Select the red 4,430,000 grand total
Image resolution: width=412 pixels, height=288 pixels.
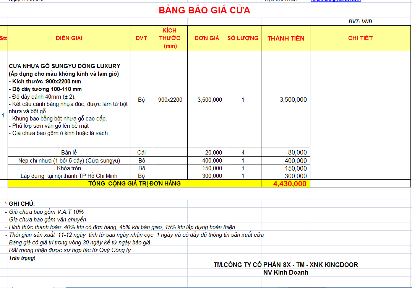pos(286,184)
